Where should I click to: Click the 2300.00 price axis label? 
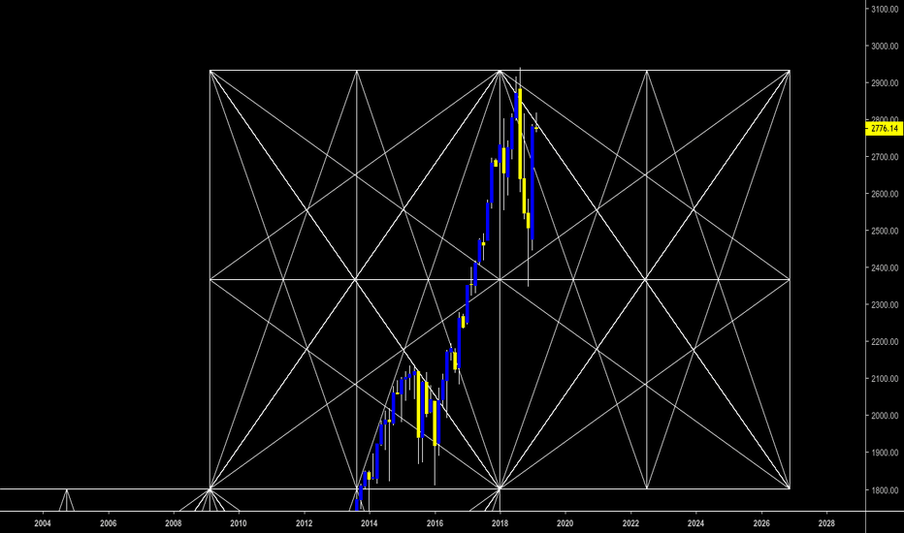pos(885,305)
